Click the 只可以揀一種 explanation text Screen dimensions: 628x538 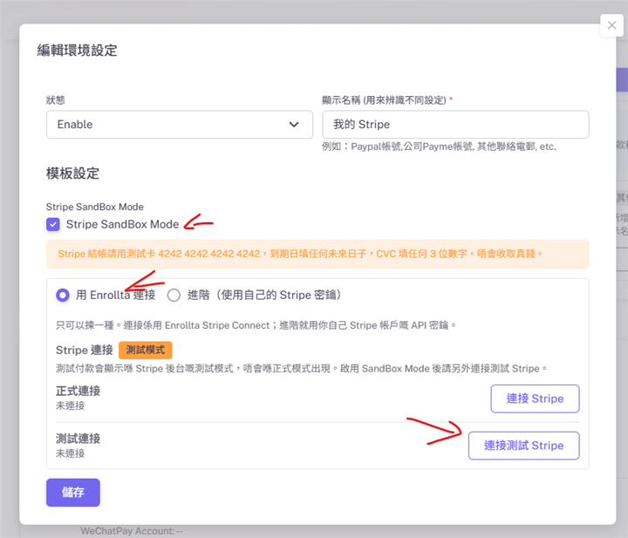[256, 325]
